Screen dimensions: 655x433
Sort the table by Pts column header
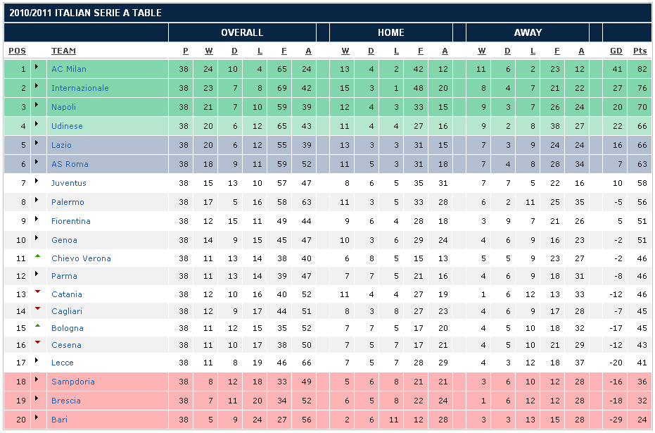(x=640, y=51)
